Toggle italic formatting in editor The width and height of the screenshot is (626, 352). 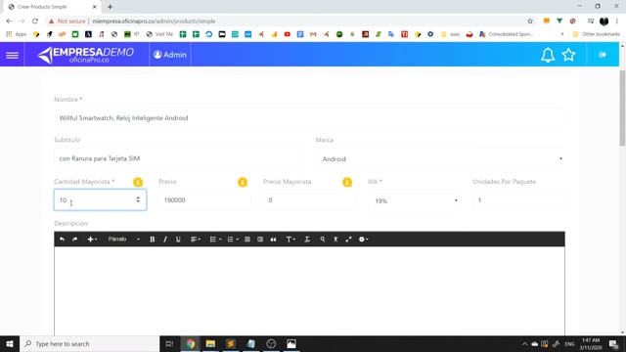pos(165,239)
